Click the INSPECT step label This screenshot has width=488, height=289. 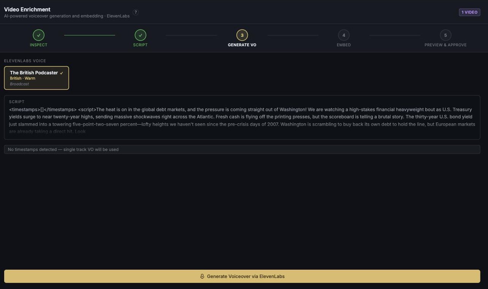(39, 45)
